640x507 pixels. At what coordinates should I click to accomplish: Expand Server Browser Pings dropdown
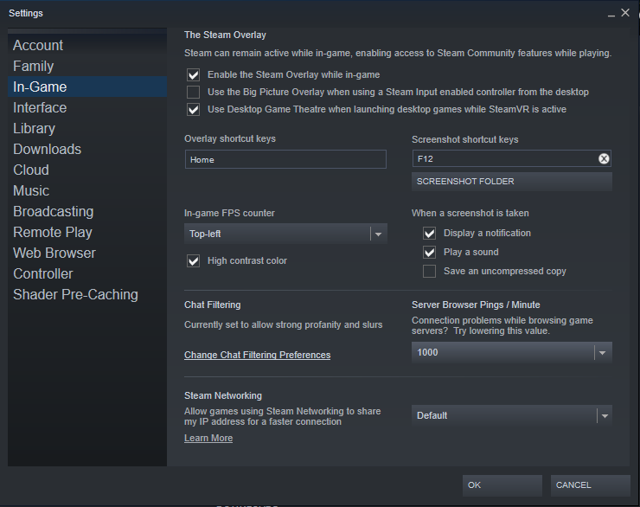tap(511, 352)
